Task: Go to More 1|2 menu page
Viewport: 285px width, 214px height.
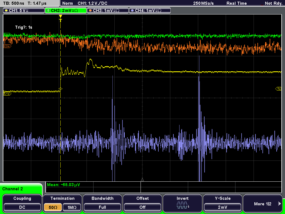Action: click(263, 204)
